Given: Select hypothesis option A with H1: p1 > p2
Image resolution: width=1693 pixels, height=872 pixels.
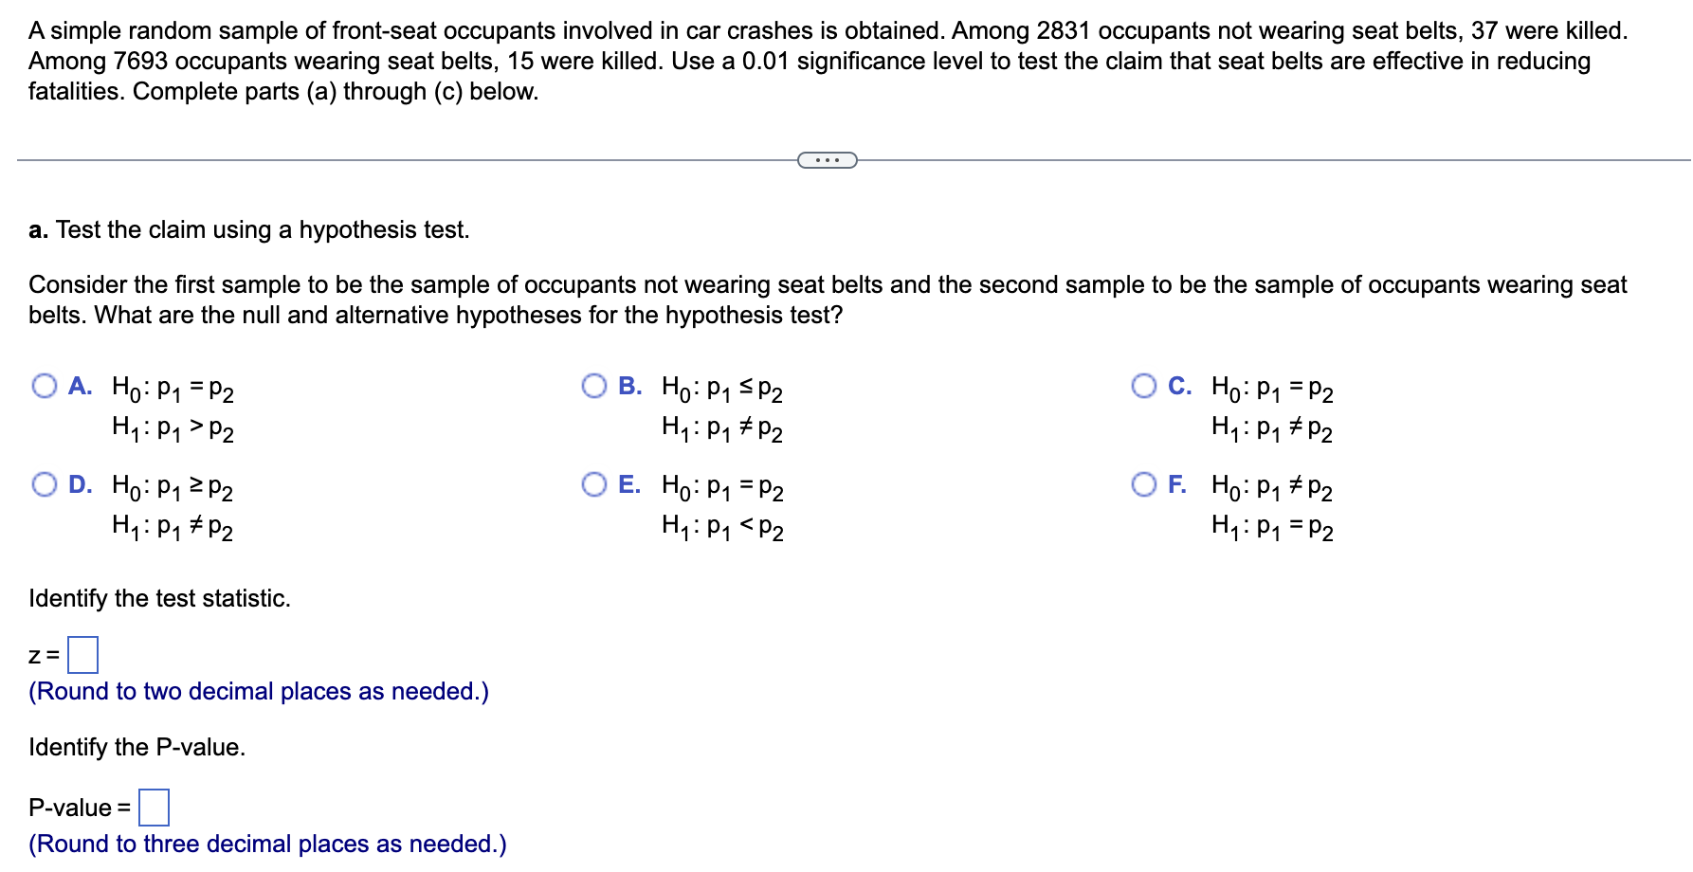Looking at the screenshot, I should point(43,386).
